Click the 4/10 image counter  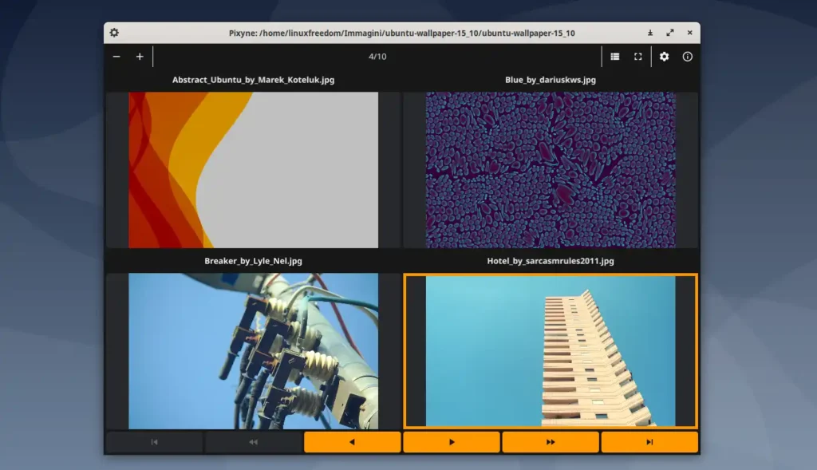[x=377, y=57]
